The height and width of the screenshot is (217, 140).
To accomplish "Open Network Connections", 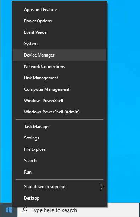I will 60,67.
